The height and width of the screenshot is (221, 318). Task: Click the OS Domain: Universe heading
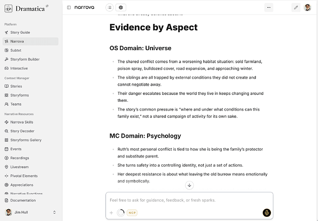click(x=141, y=48)
